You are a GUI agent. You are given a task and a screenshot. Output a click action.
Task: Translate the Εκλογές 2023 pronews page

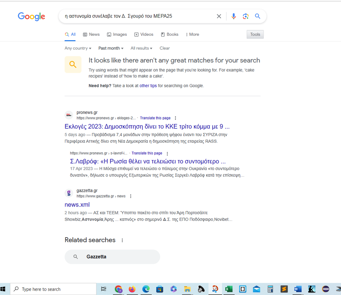(x=155, y=118)
